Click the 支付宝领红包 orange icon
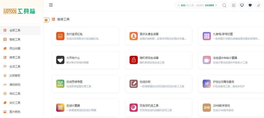Screen dimensions: 264x118 [x=60, y=36]
